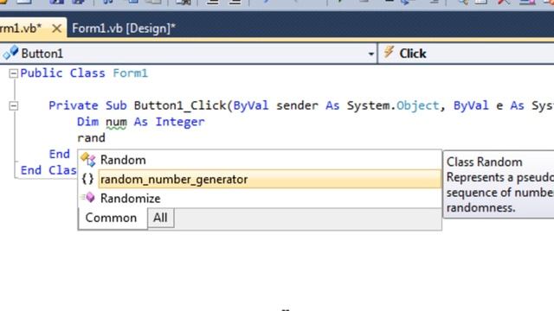
Task: Switch IntelliSense to the All tab
Action: [160, 218]
